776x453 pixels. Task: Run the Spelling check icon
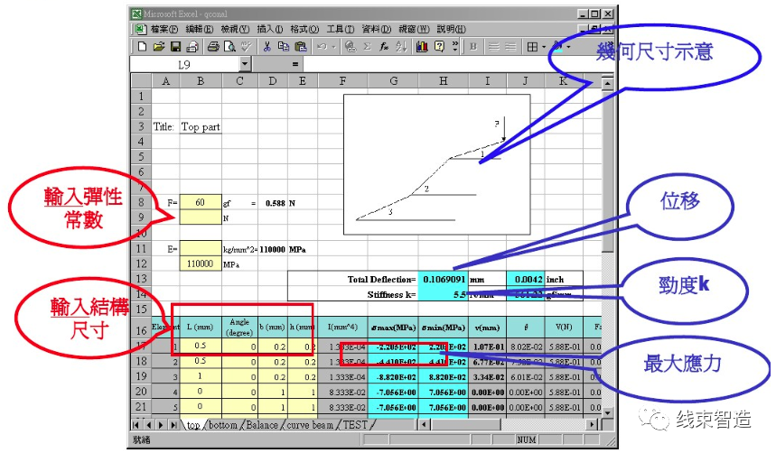246,47
